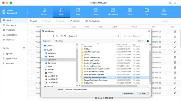
Task: Add a new playlist with plus icon
Action: pos(24,48)
